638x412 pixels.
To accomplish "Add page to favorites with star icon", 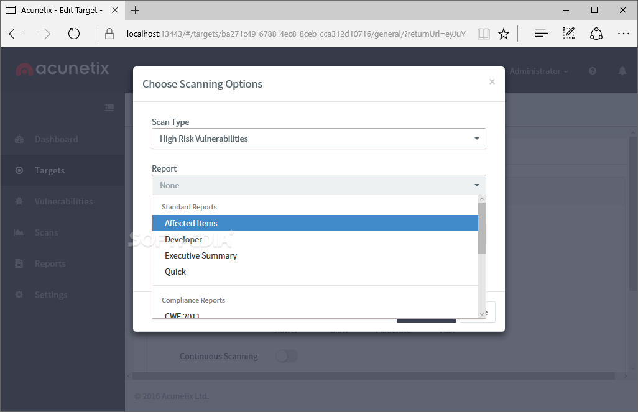I will point(503,34).
